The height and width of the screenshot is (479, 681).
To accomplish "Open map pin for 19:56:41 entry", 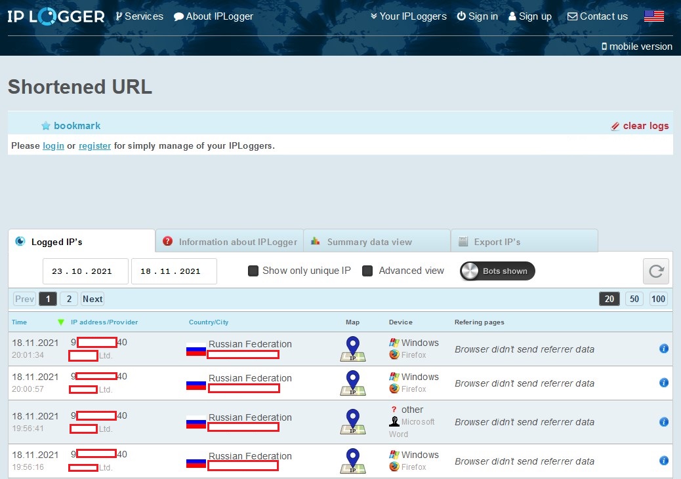I will click(x=353, y=422).
